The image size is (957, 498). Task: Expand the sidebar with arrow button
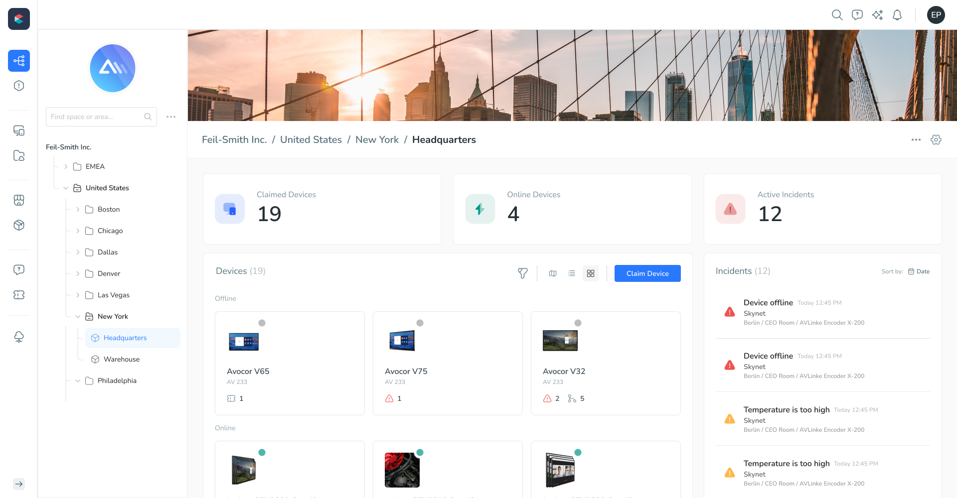19,484
